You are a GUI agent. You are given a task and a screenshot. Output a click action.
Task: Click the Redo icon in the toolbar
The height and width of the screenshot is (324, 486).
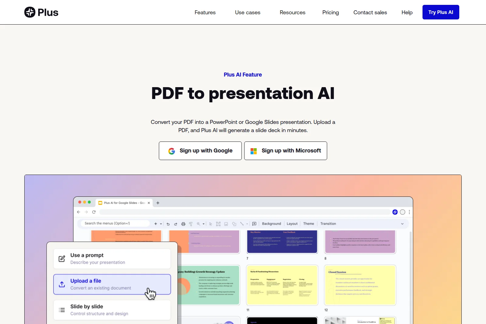coord(176,223)
